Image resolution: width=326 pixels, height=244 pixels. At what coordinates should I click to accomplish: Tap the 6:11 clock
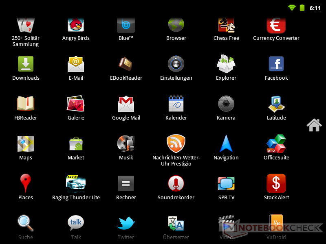[x=315, y=8]
